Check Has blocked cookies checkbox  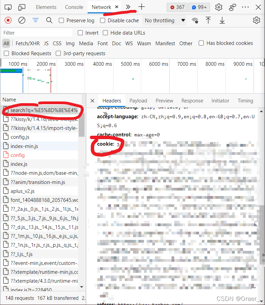(x=201, y=43)
